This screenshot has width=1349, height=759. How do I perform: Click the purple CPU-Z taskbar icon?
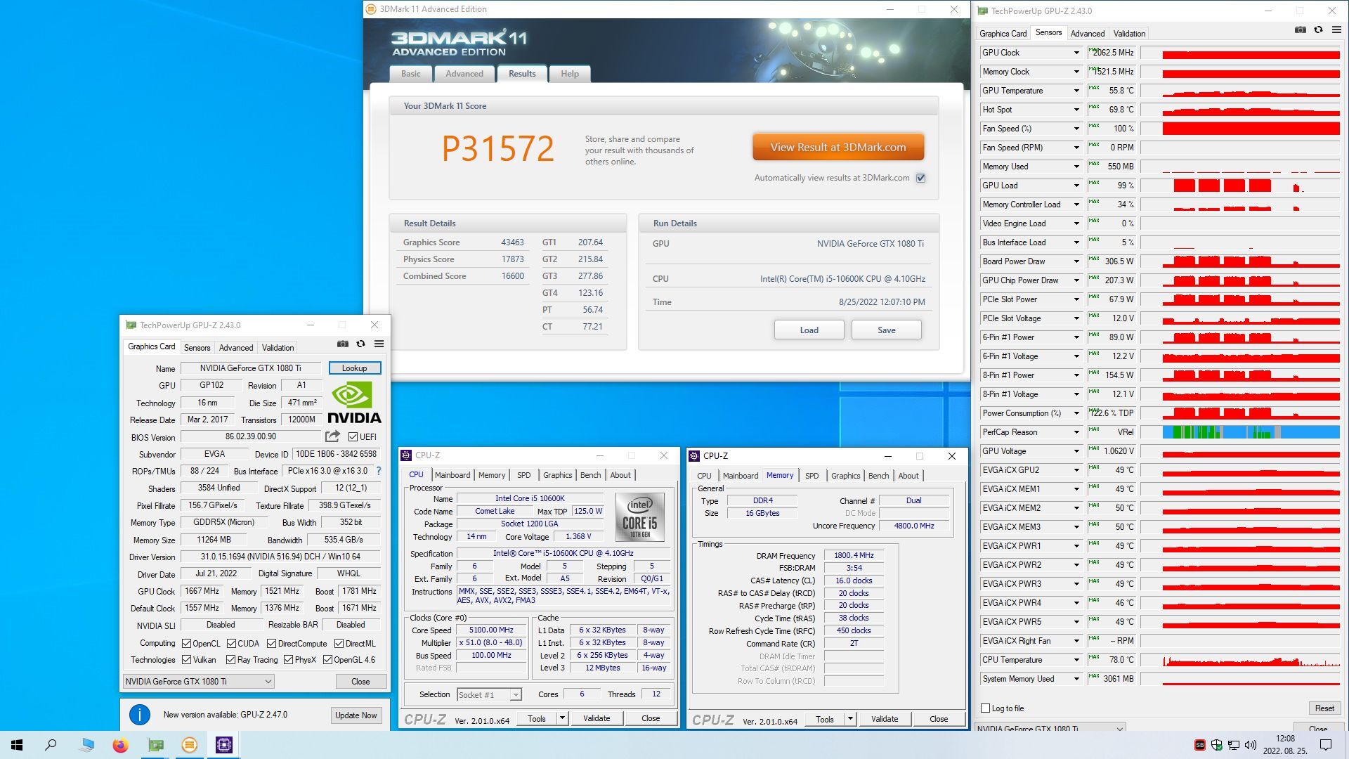tap(224, 745)
